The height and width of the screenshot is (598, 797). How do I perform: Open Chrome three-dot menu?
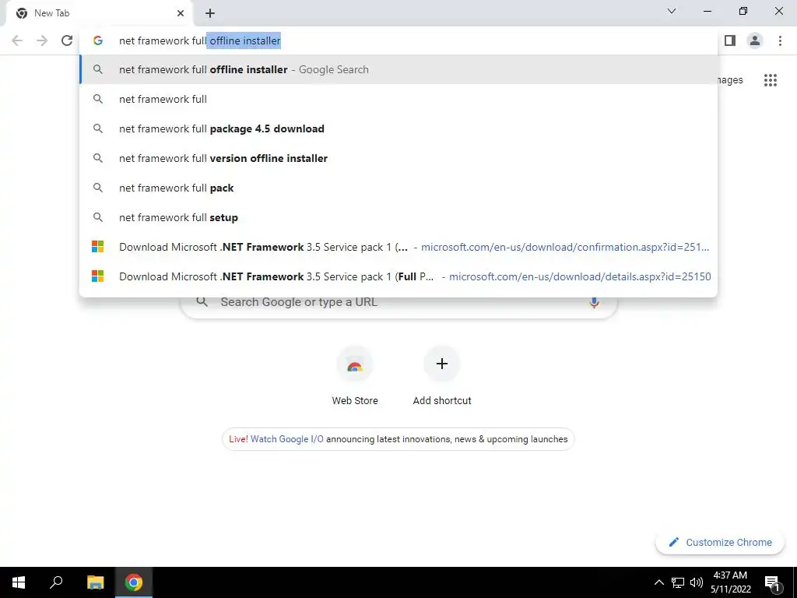coord(780,40)
